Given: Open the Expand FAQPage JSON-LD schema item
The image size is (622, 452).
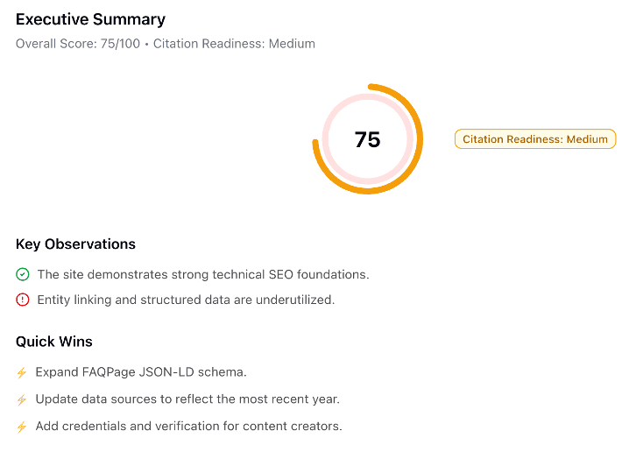Looking at the screenshot, I should (140, 372).
